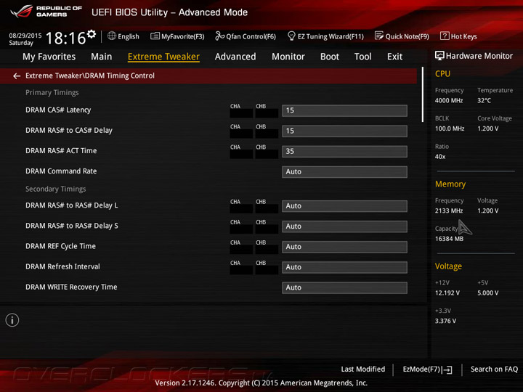
Task: Click the Hardware Monitor screen icon
Action: tap(439, 56)
